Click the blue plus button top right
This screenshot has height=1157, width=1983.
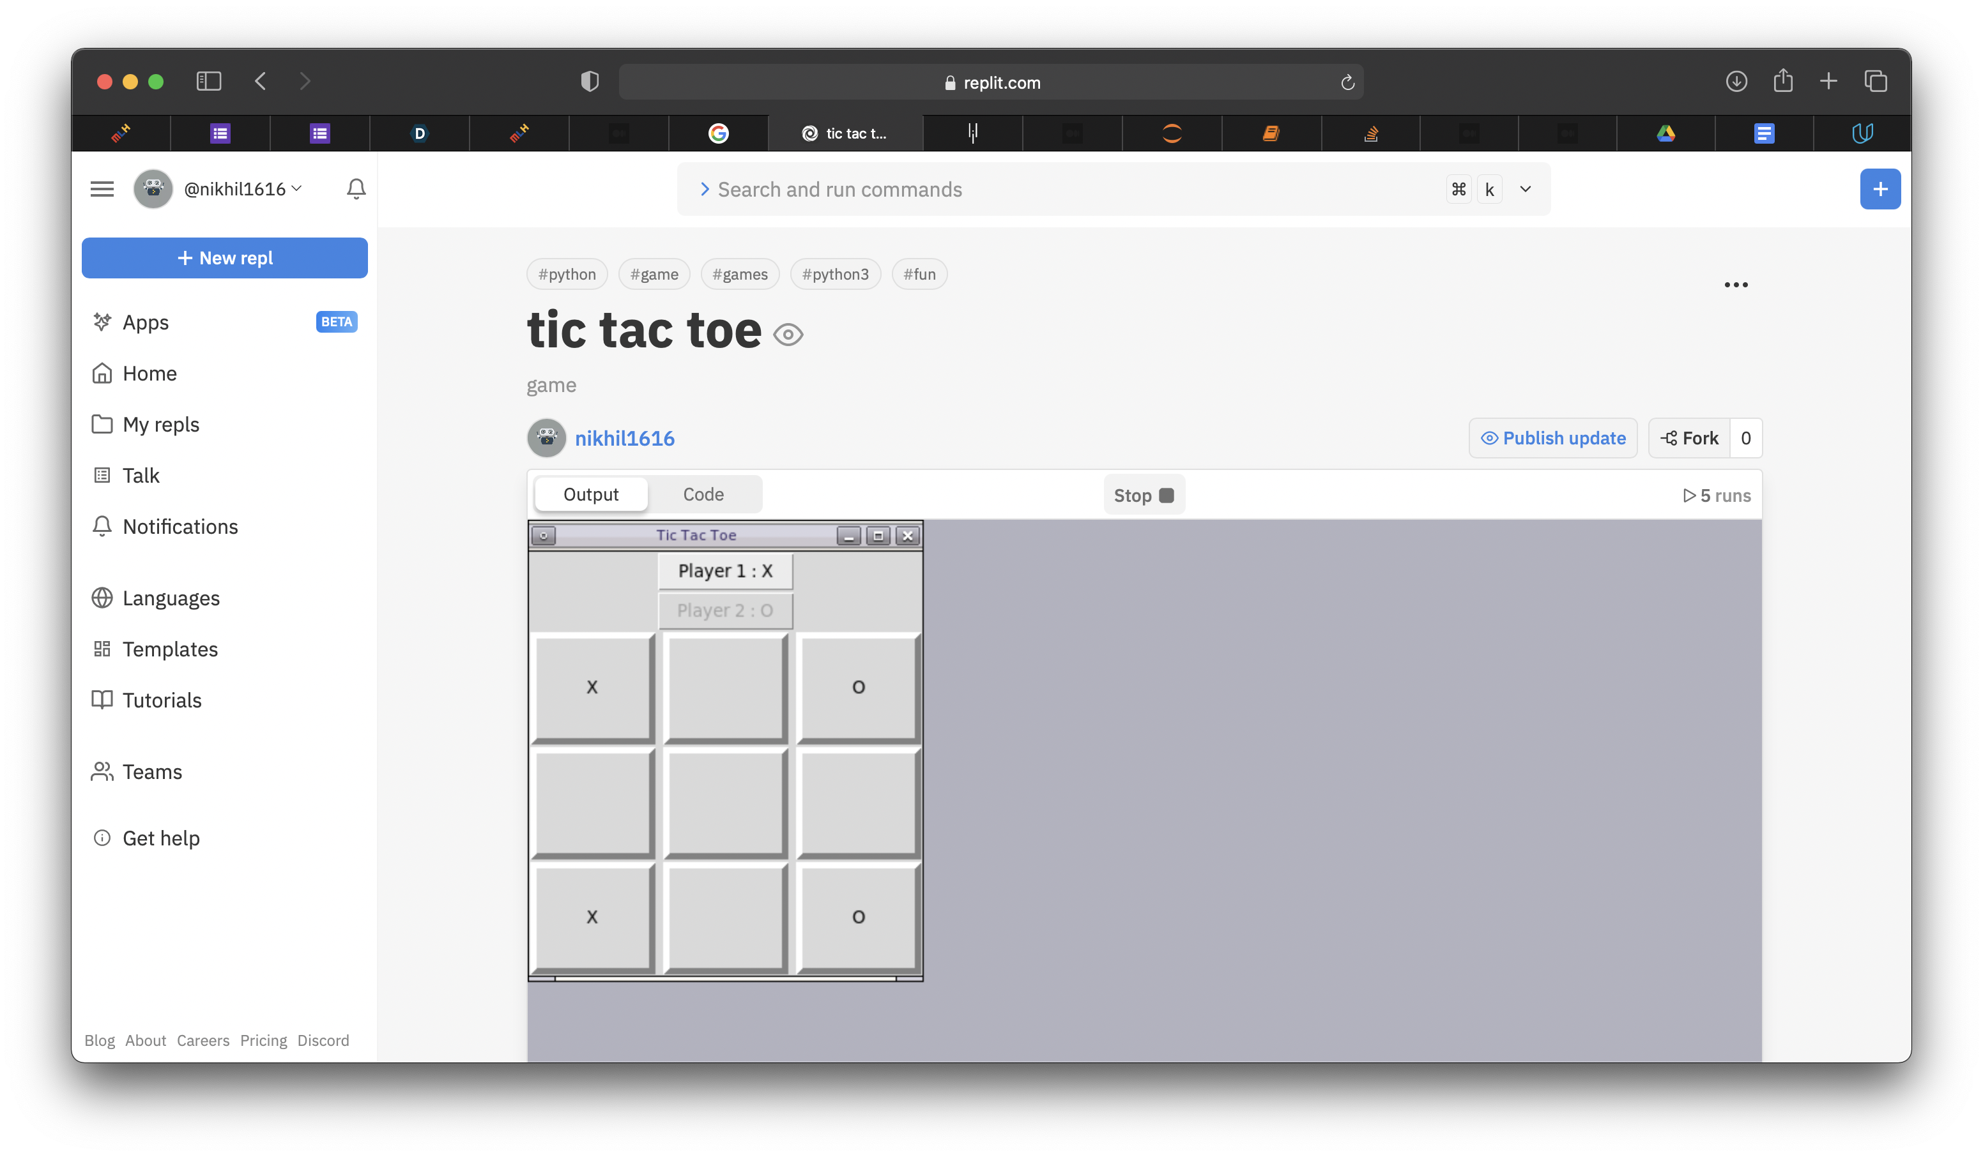[x=1879, y=189]
